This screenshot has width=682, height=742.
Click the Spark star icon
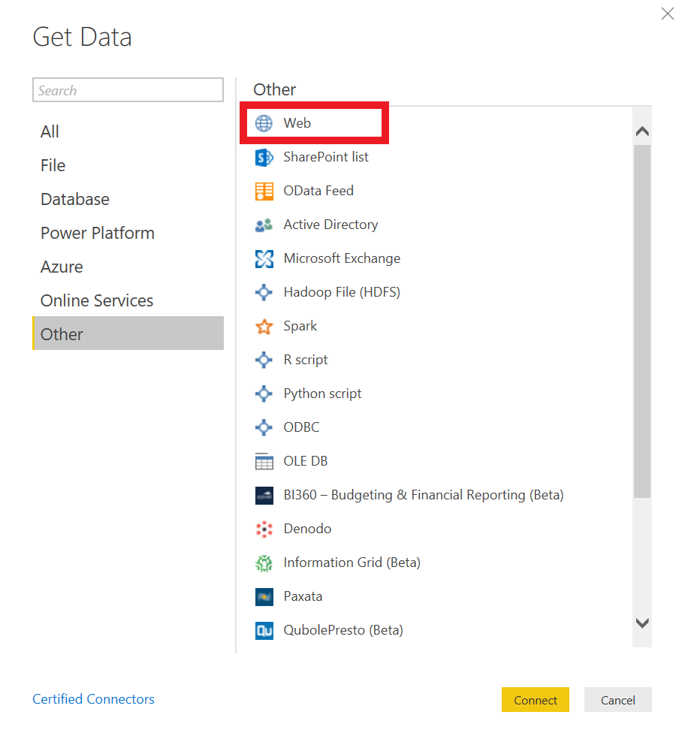pos(264,327)
